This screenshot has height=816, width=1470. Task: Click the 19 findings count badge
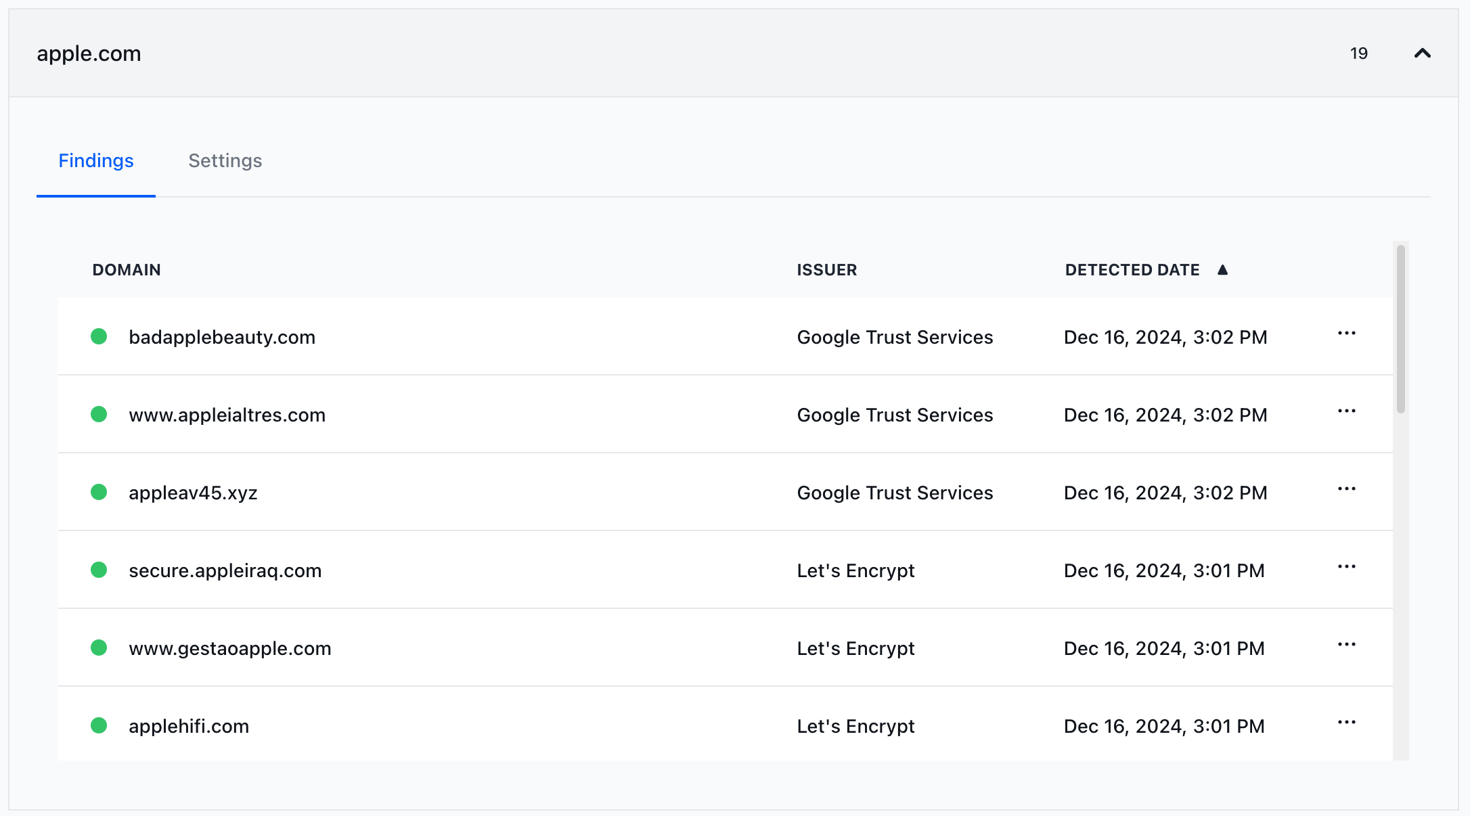click(x=1358, y=53)
